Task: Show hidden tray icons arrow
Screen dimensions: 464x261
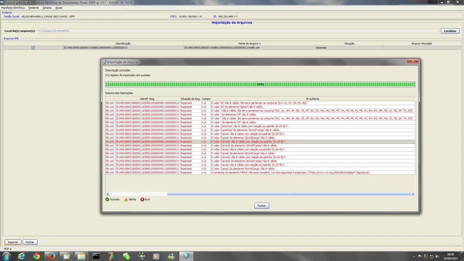Action: point(415,256)
